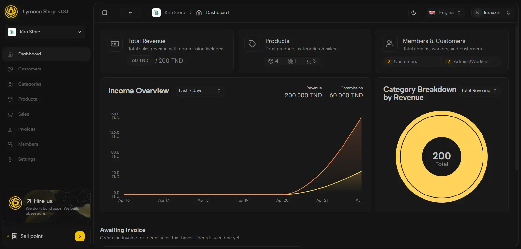Click the Hire us banner link
This screenshot has height=249, width=521.
tap(43, 201)
